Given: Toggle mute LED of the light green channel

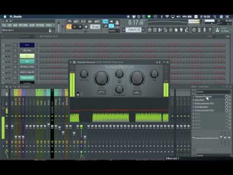Looking at the screenshot, I should (3, 56).
